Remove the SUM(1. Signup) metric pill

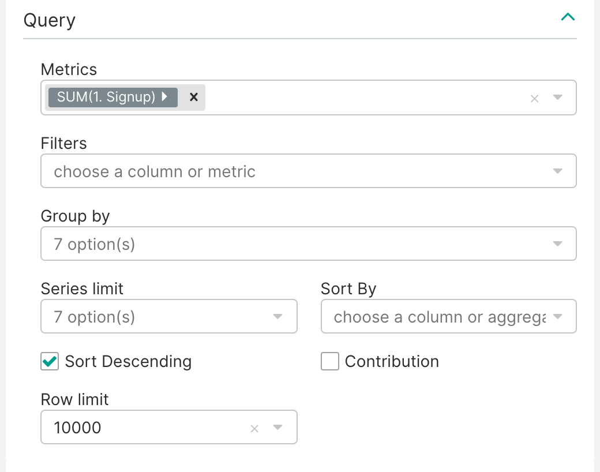tap(193, 97)
